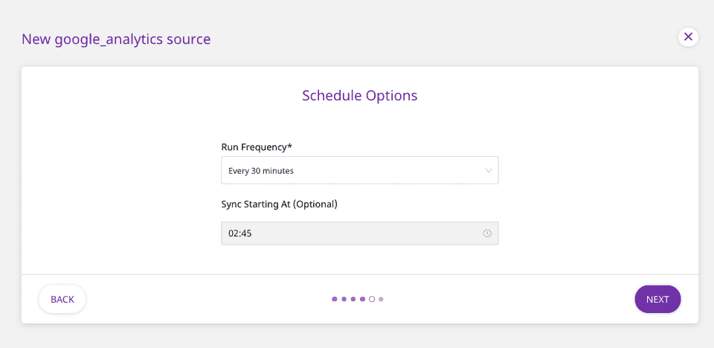Image resolution: width=714 pixels, height=348 pixels.
Task: Click the chevron arrow in Run Frequency
Action: click(x=489, y=170)
